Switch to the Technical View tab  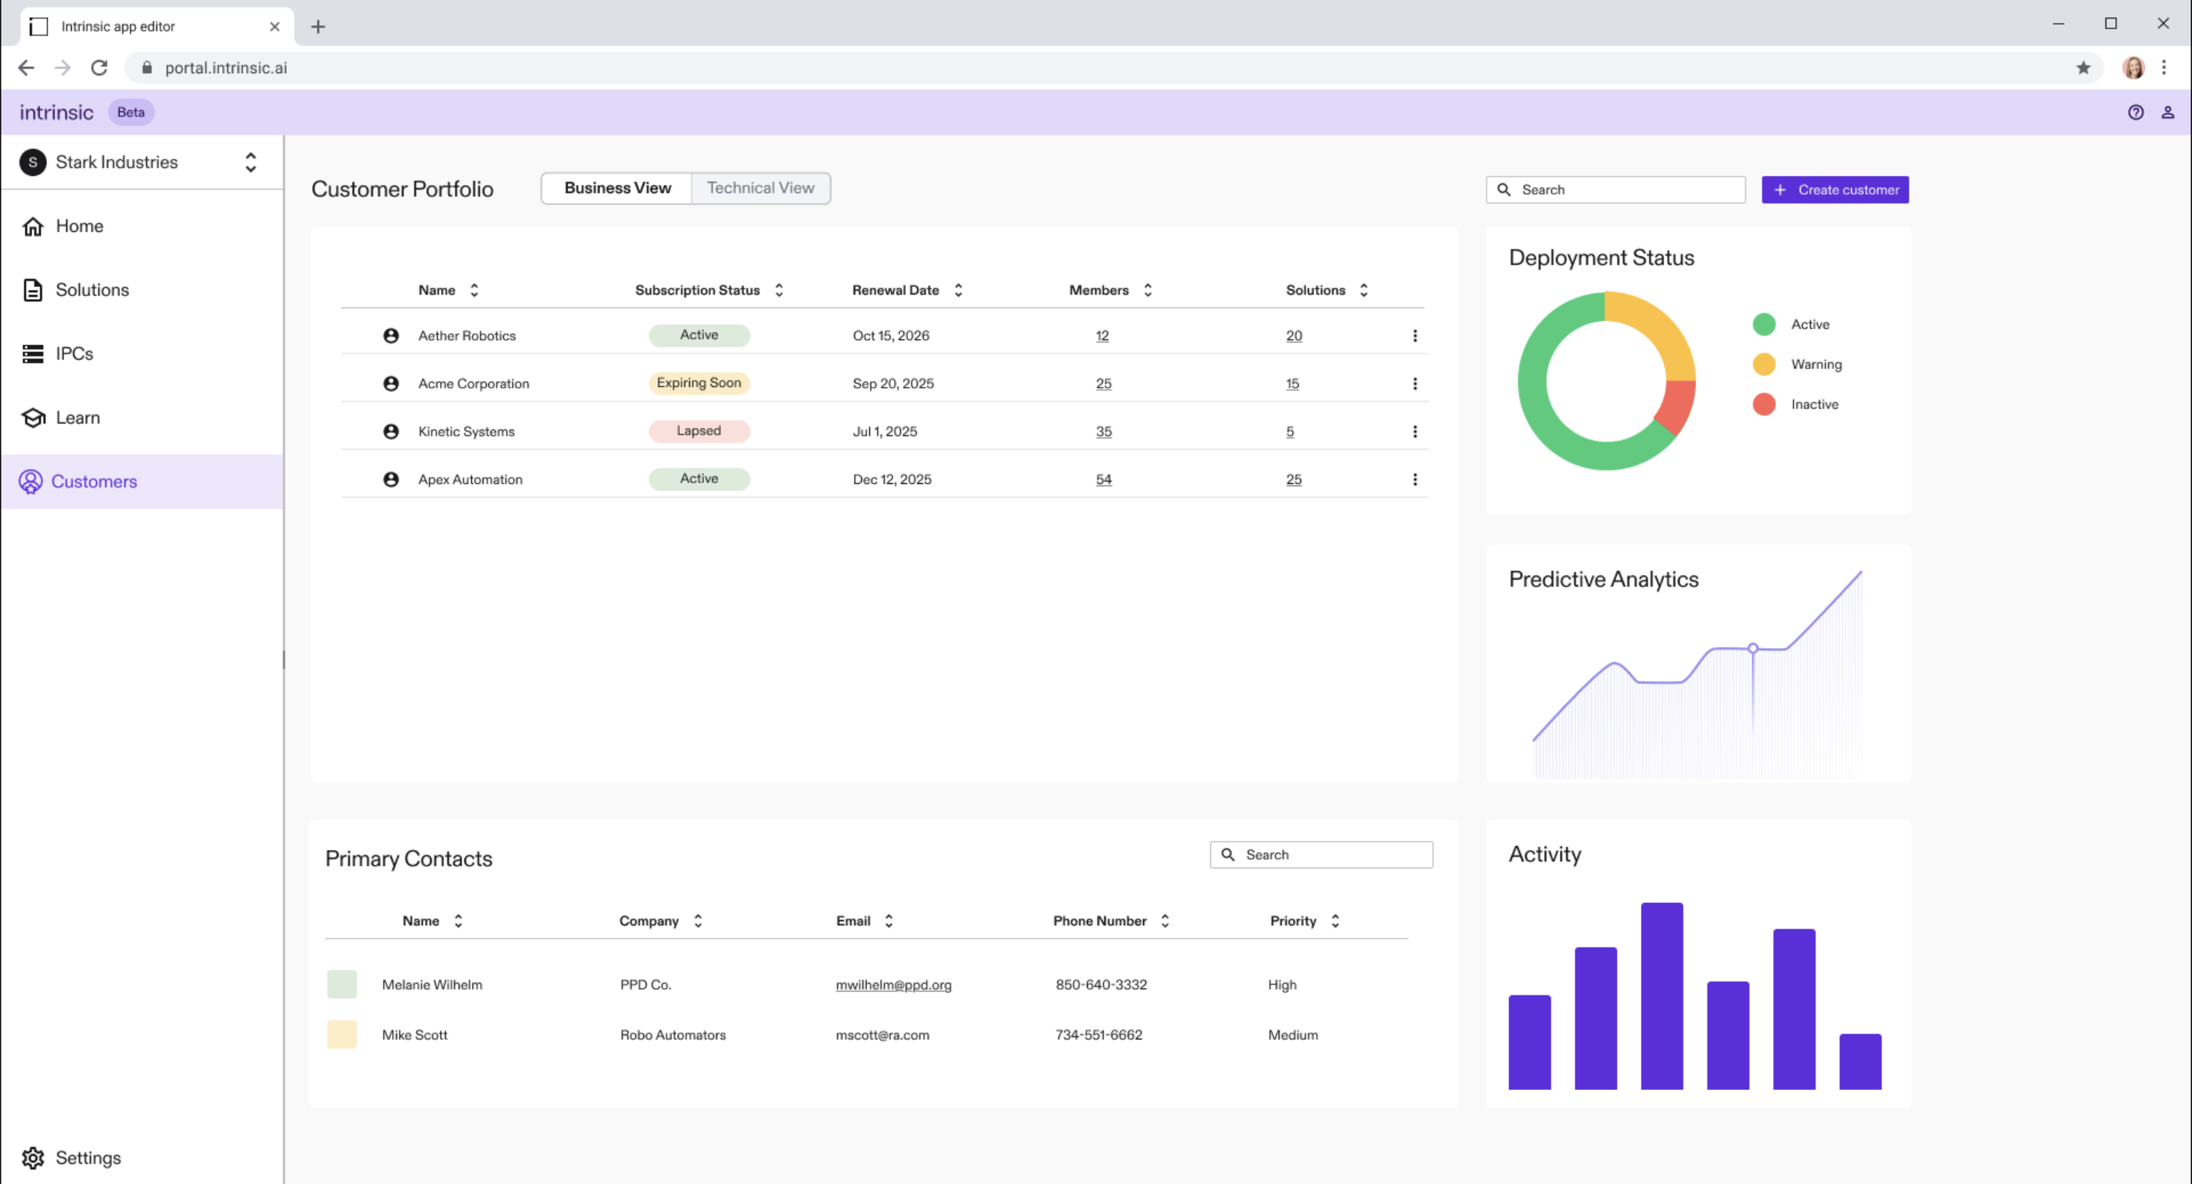click(760, 188)
